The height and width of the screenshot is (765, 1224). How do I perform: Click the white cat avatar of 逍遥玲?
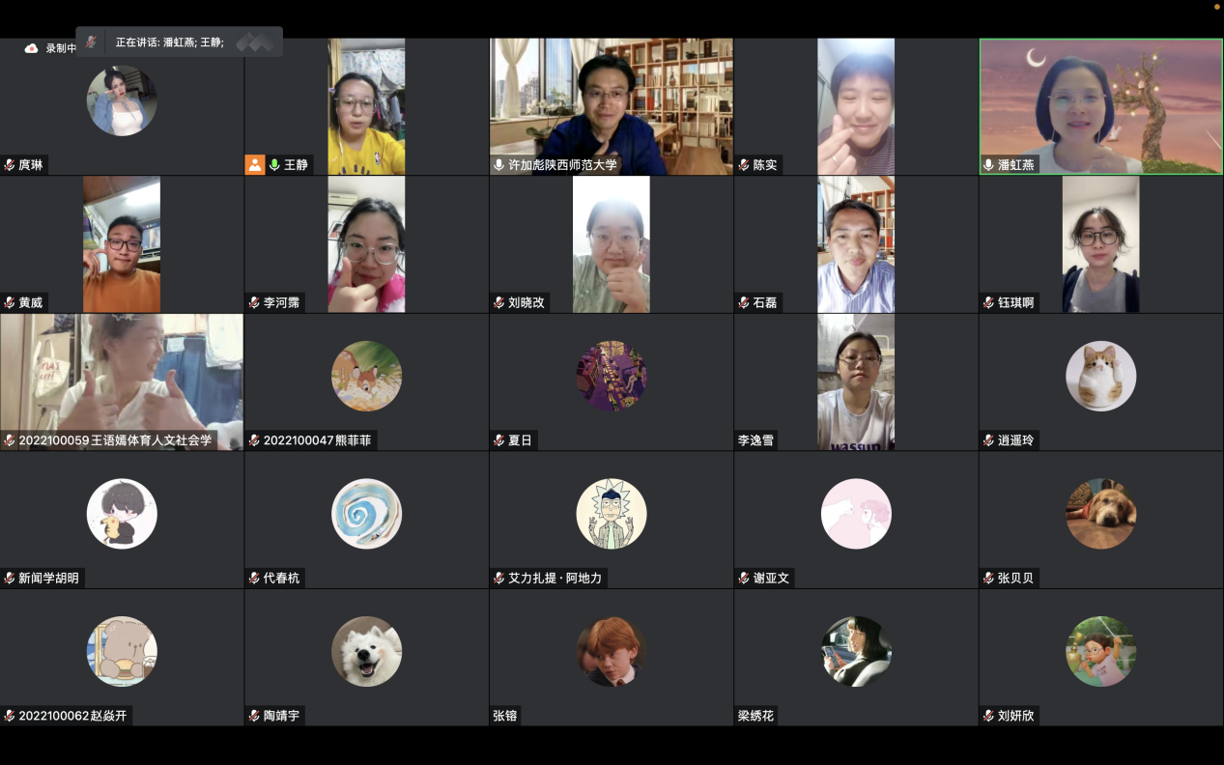tap(1101, 376)
